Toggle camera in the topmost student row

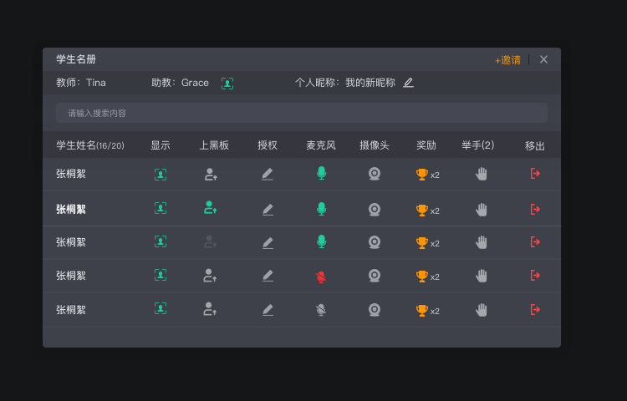coord(375,174)
